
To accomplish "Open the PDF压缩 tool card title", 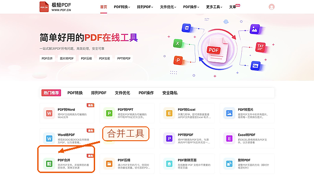I will (x=124, y=160).
